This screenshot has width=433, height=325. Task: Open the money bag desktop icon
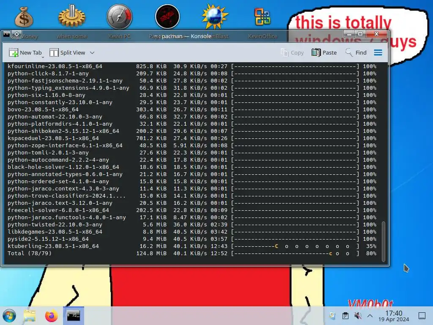point(24,17)
